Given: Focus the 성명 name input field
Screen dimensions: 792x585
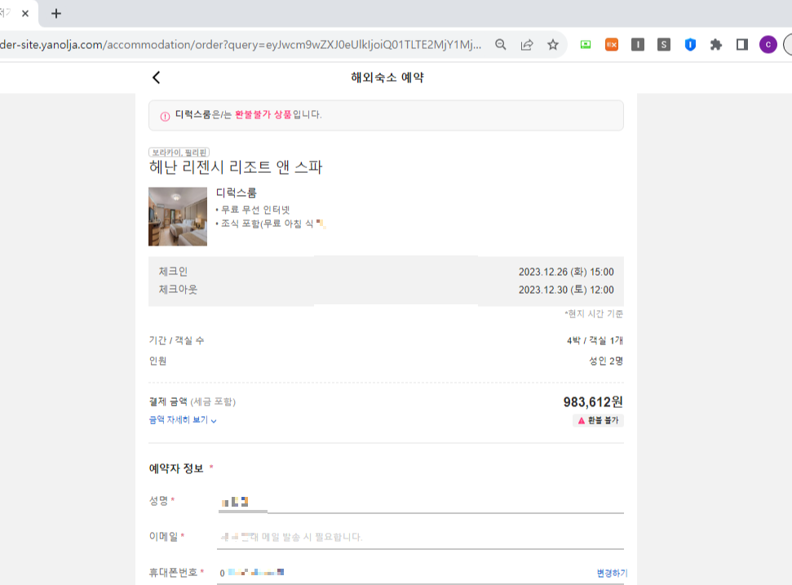Looking at the screenshot, I should tap(420, 502).
